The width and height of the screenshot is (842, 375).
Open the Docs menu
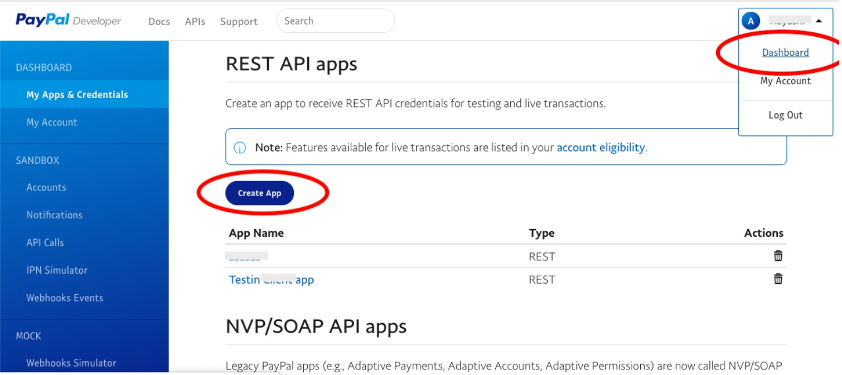coord(159,21)
